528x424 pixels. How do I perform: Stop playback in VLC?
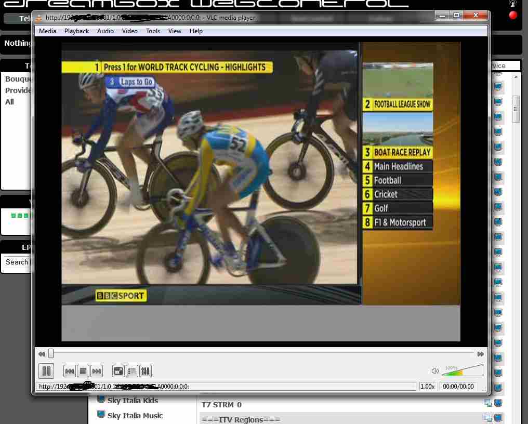[x=83, y=371]
